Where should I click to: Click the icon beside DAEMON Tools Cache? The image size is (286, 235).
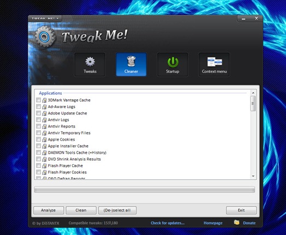[x=44, y=153]
